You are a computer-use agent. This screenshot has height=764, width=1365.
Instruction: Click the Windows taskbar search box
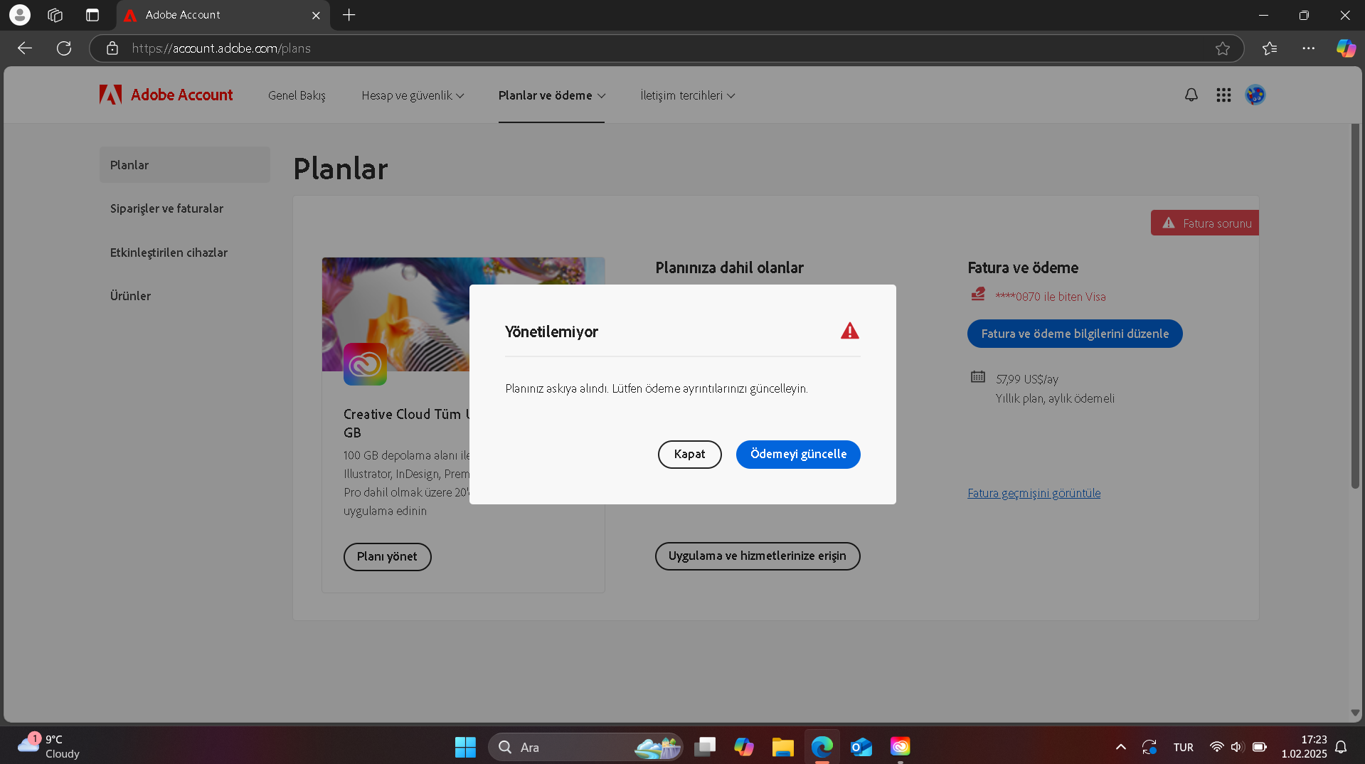(585, 747)
